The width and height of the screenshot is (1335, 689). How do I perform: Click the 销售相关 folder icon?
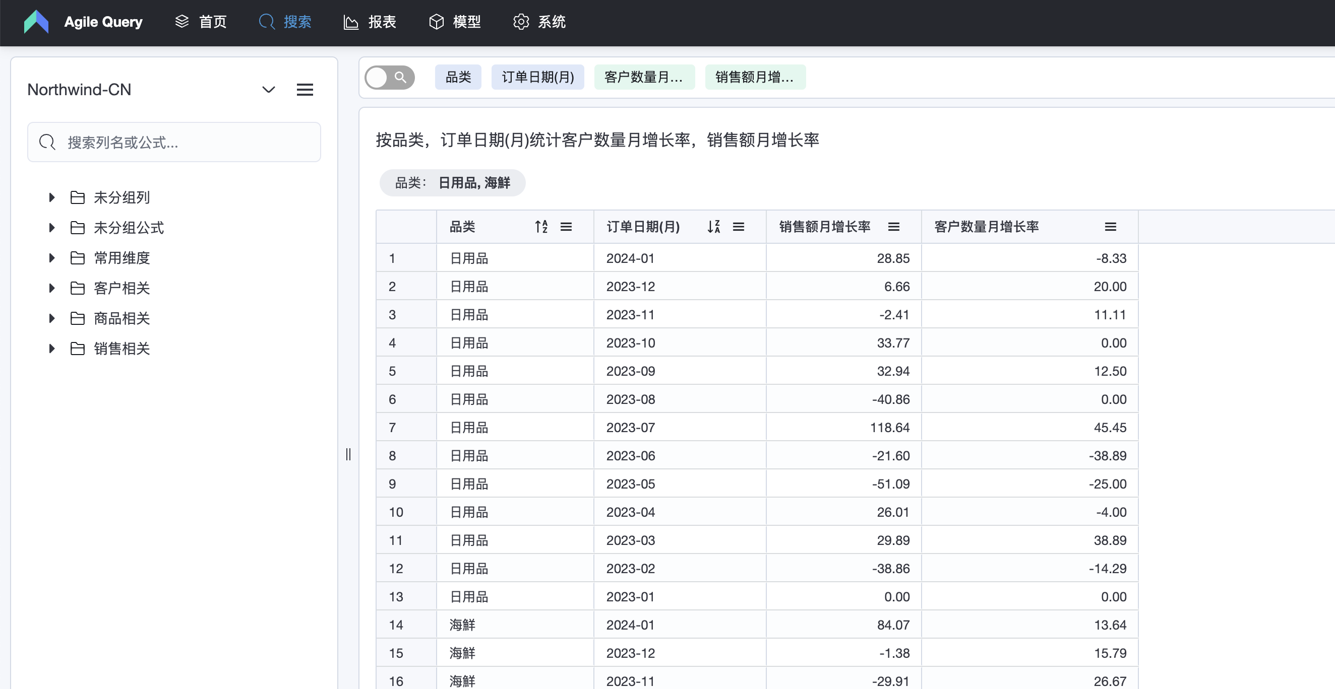pos(78,349)
